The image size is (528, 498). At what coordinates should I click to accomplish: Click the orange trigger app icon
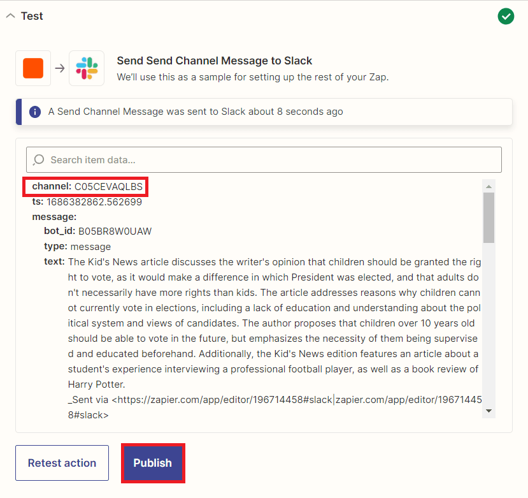coord(32,68)
